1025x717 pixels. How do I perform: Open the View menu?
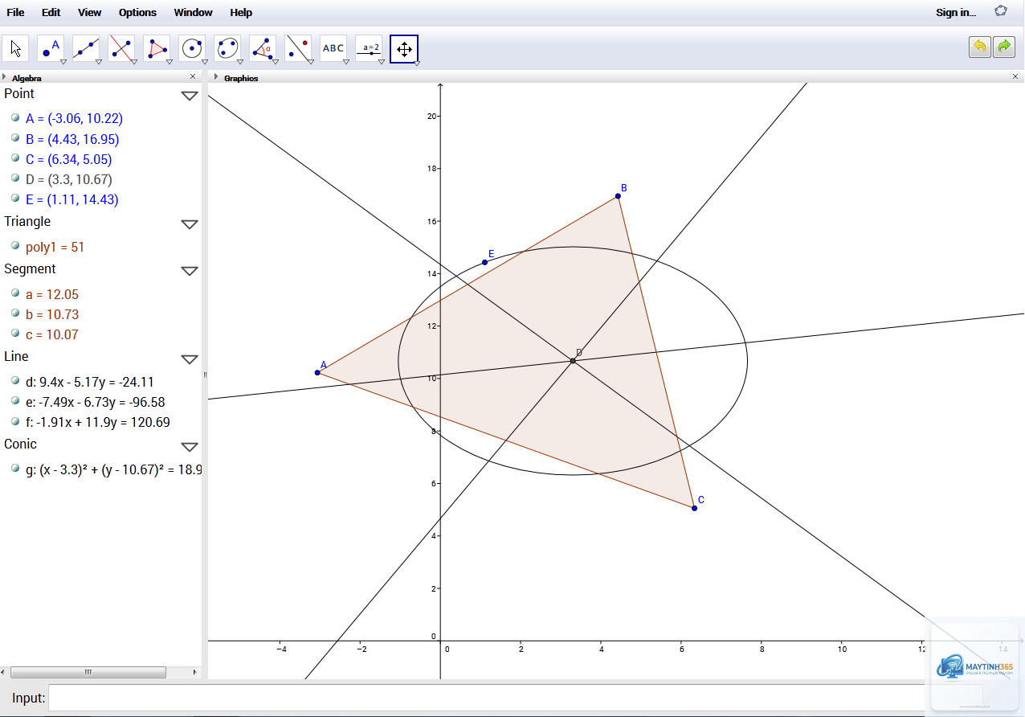(x=90, y=12)
